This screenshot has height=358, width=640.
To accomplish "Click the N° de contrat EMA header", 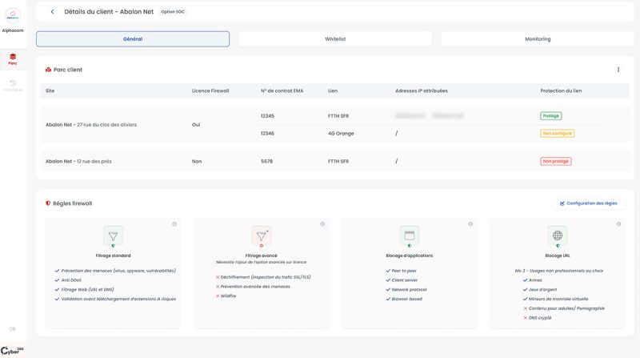I will 282,91.
